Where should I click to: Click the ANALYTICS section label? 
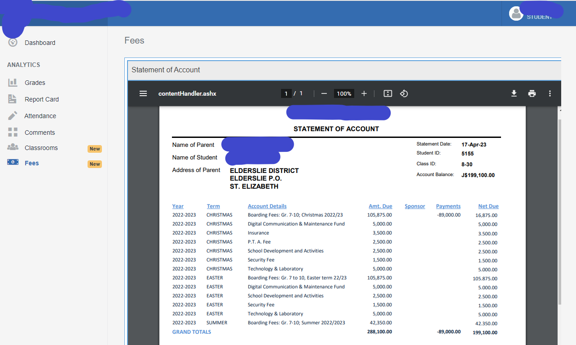click(23, 65)
